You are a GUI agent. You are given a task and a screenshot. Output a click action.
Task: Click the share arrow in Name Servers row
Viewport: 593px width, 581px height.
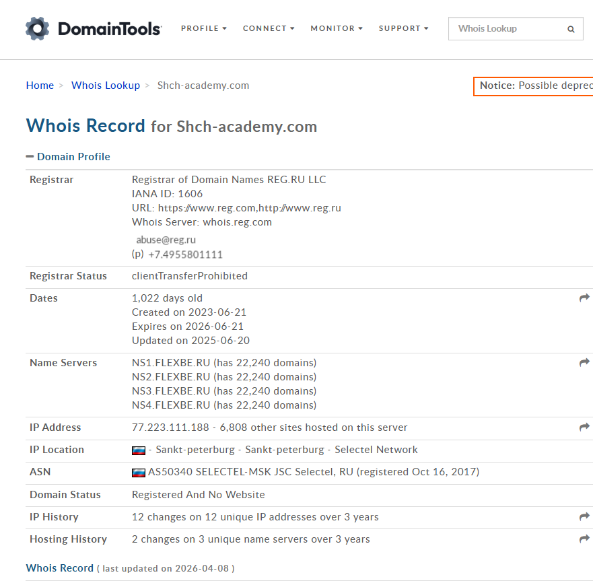(584, 362)
